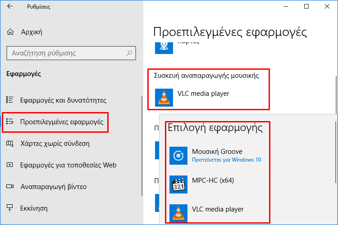Click the Αναζήτηση ρύθμισης search field
338x225 pixels.
click(71, 53)
